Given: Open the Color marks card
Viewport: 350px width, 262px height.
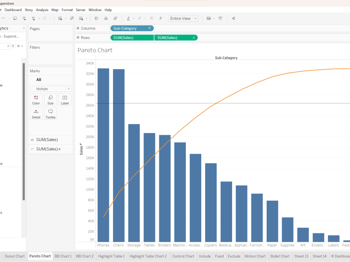Looking at the screenshot, I should 36,99.
